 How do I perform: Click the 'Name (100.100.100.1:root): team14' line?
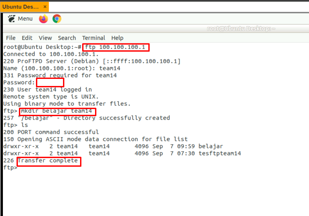[x=62, y=68]
